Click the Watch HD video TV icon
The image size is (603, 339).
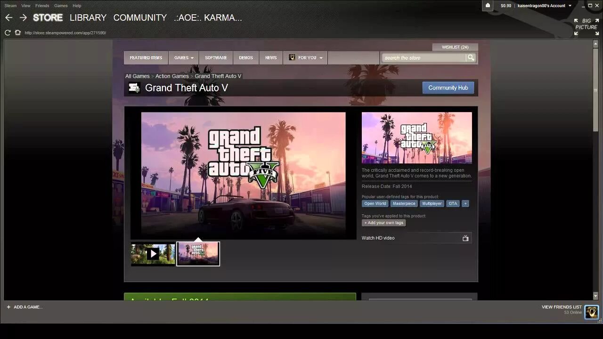pyautogui.click(x=465, y=238)
